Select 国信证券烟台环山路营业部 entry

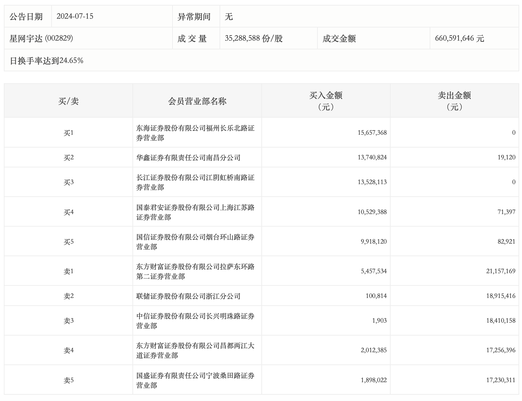[x=195, y=242]
